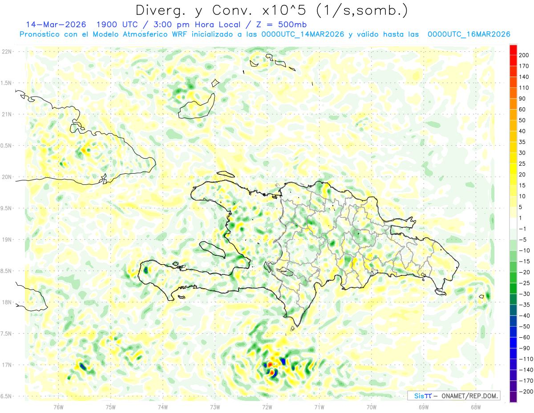Click the colorbar value '170'
534x413 pixels.
tap(524, 66)
